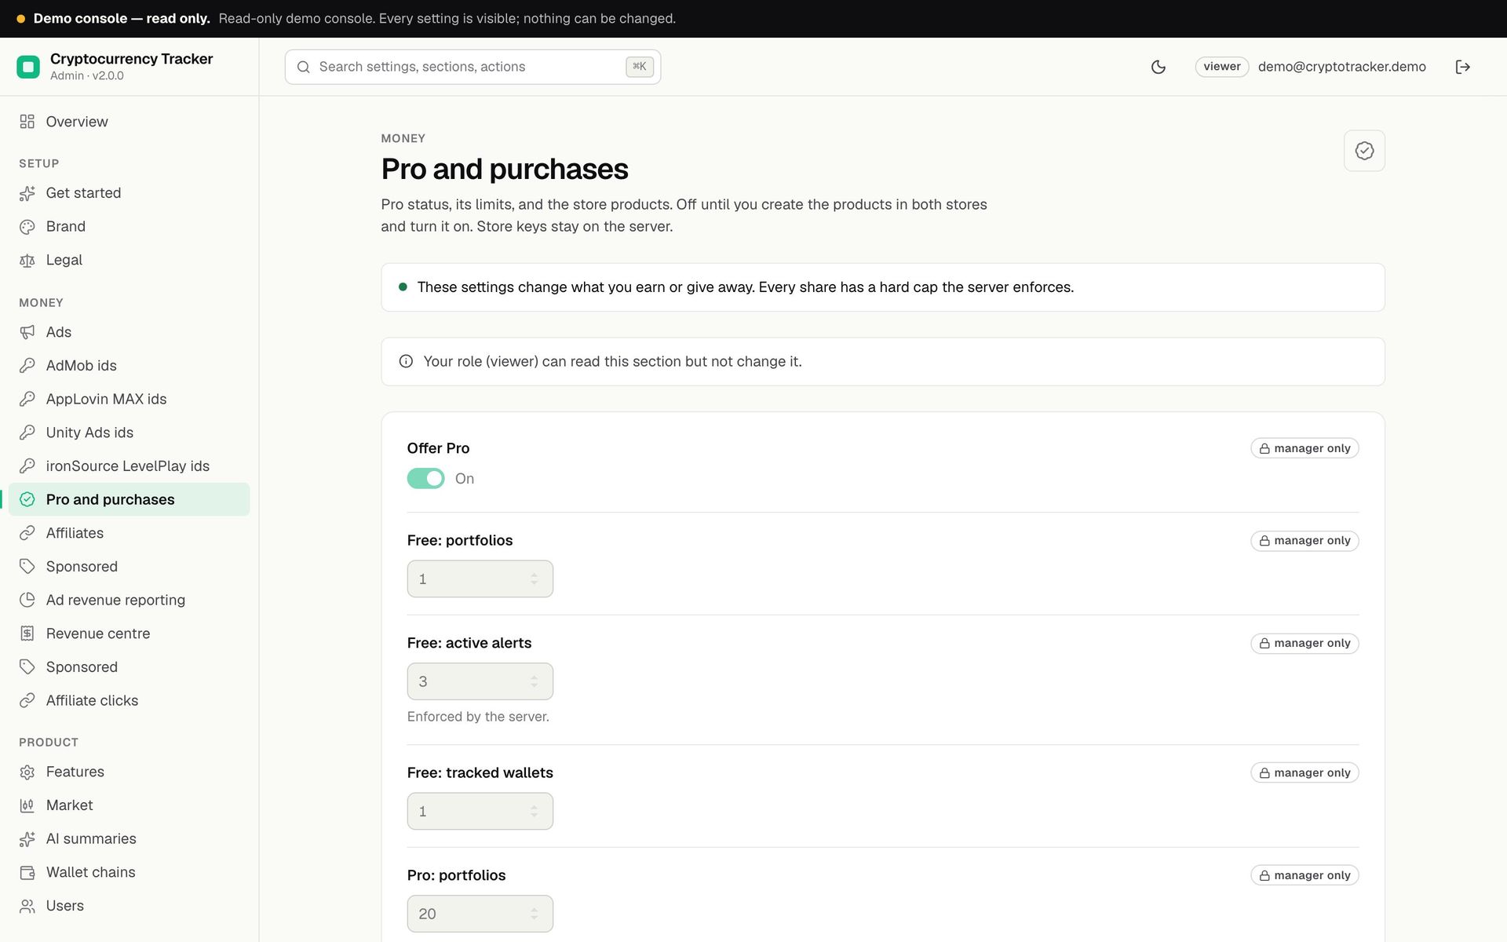1507x942 pixels.
Task: Open the Market section
Action: pyautogui.click(x=130, y=805)
